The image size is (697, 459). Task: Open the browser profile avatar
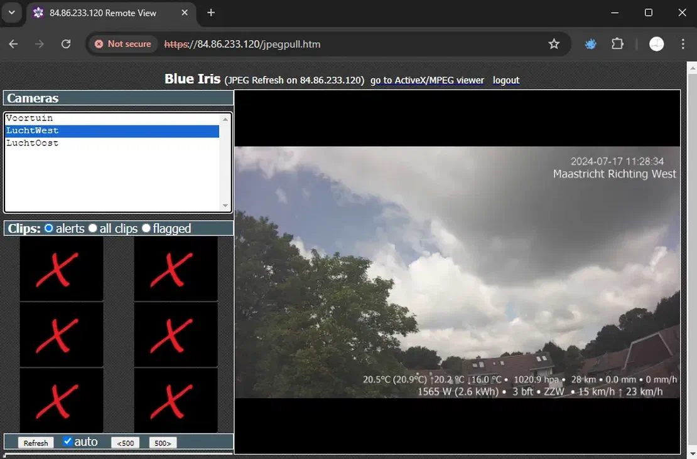(x=656, y=44)
